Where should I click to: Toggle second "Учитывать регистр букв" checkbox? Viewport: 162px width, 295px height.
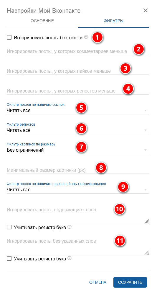[9, 258]
